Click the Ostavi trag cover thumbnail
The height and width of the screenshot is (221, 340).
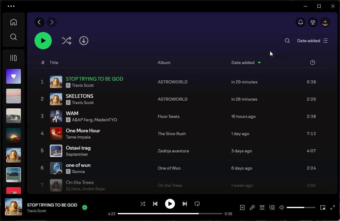click(56, 151)
